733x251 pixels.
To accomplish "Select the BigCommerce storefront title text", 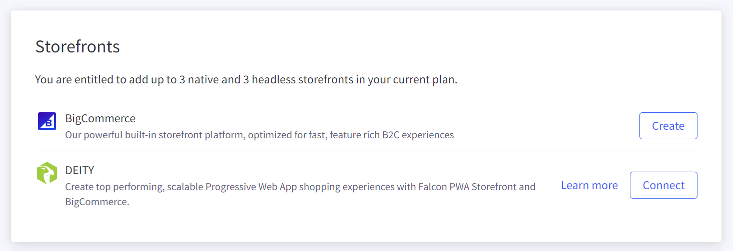I will pos(100,119).
